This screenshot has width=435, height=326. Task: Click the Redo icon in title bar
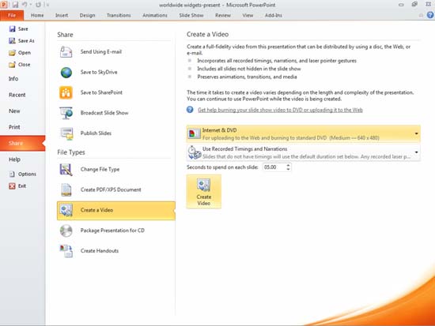coord(38,5)
